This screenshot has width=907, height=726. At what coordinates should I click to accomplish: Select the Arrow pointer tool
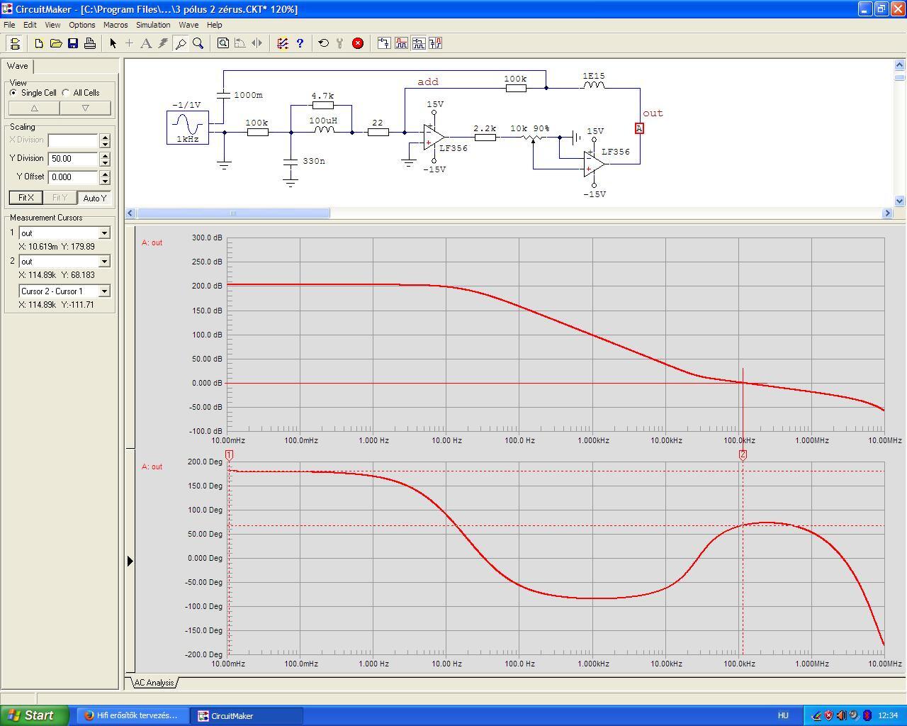(x=113, y=43)
